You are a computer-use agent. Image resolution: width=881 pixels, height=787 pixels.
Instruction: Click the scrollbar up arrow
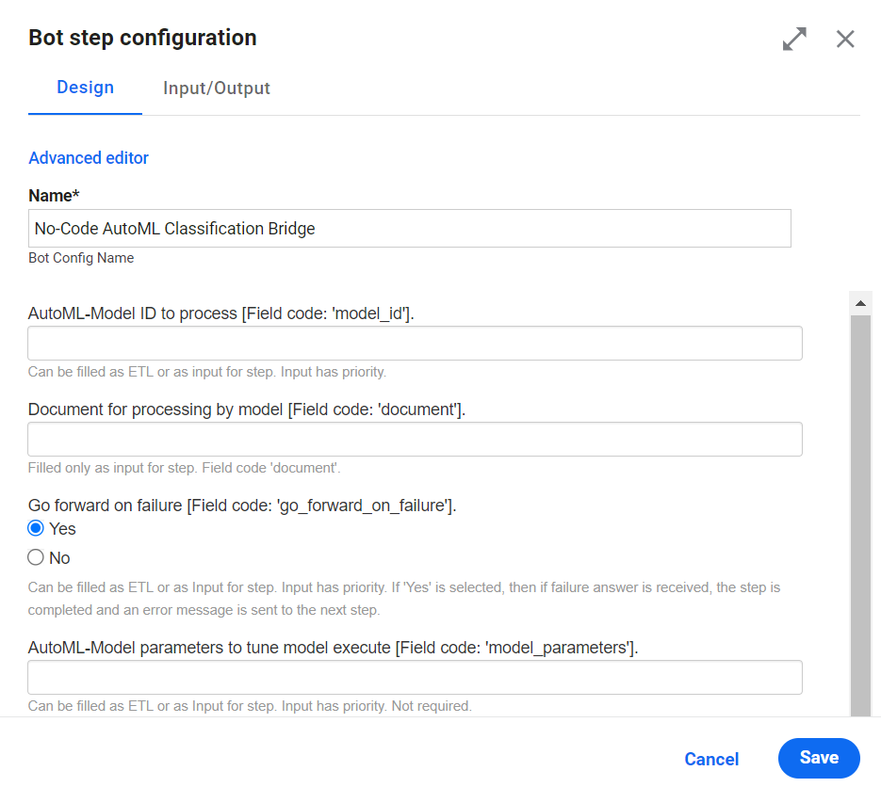pyautogui.click(x=860, y=303)
